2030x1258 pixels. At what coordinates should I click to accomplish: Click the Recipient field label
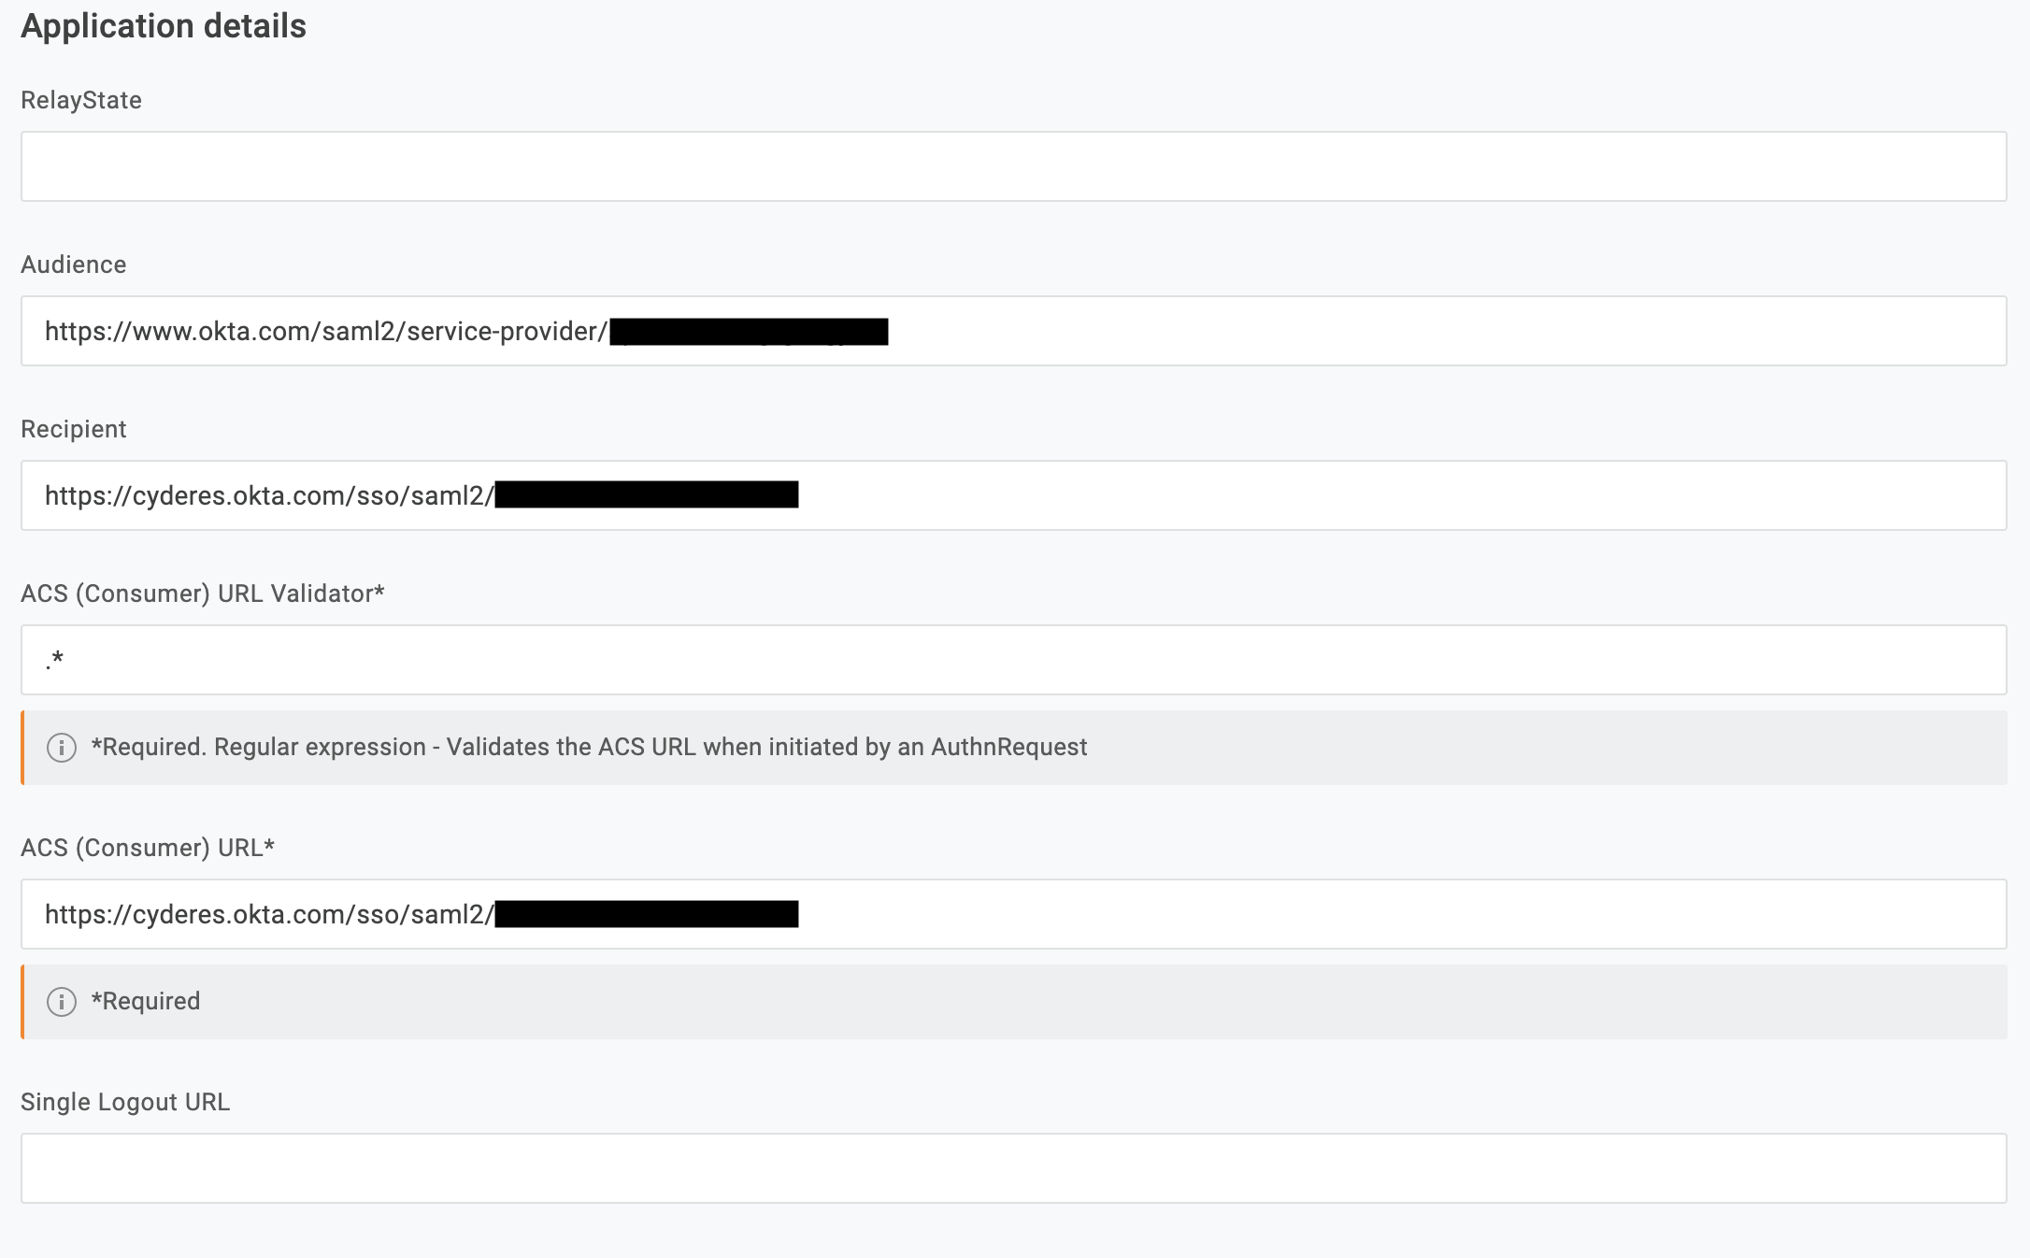click(74, 429)
